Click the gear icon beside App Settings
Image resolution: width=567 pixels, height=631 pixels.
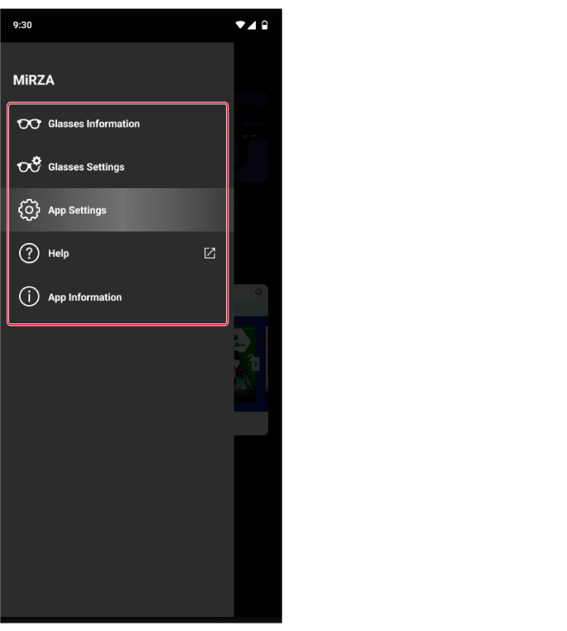pos(29,210)
